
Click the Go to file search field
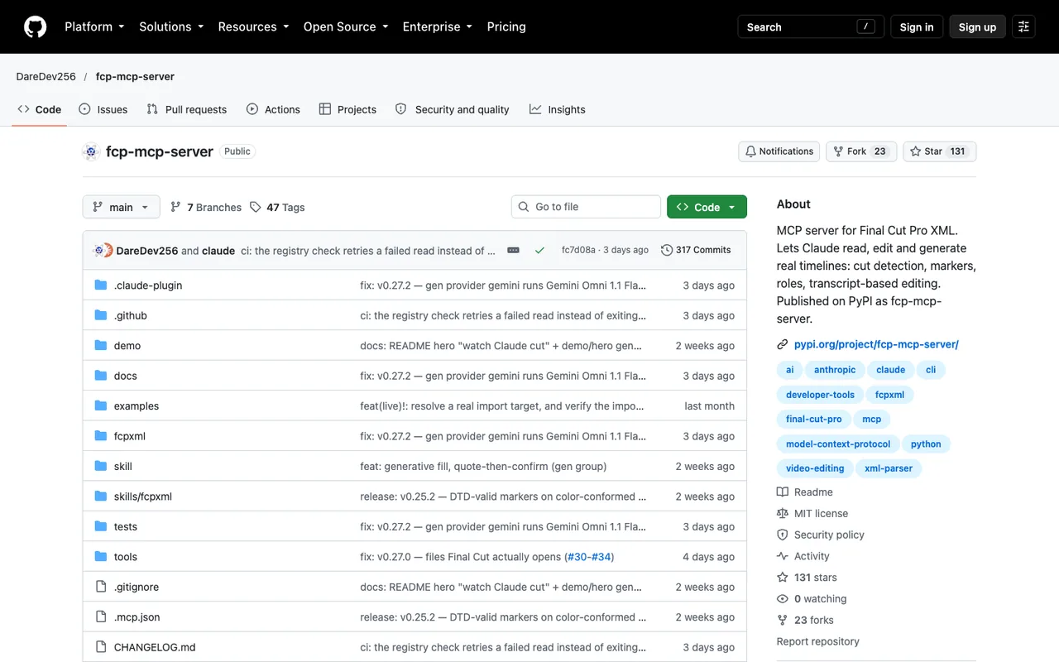[586, 207]
